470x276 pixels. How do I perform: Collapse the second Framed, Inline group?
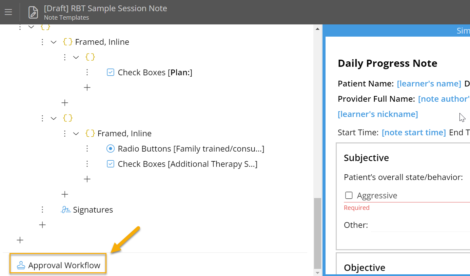pos(76,134)
